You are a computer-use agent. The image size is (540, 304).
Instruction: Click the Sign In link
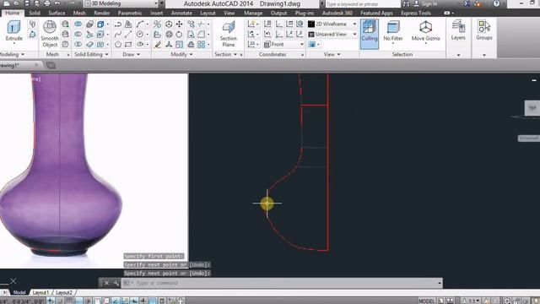click(429, 3)
